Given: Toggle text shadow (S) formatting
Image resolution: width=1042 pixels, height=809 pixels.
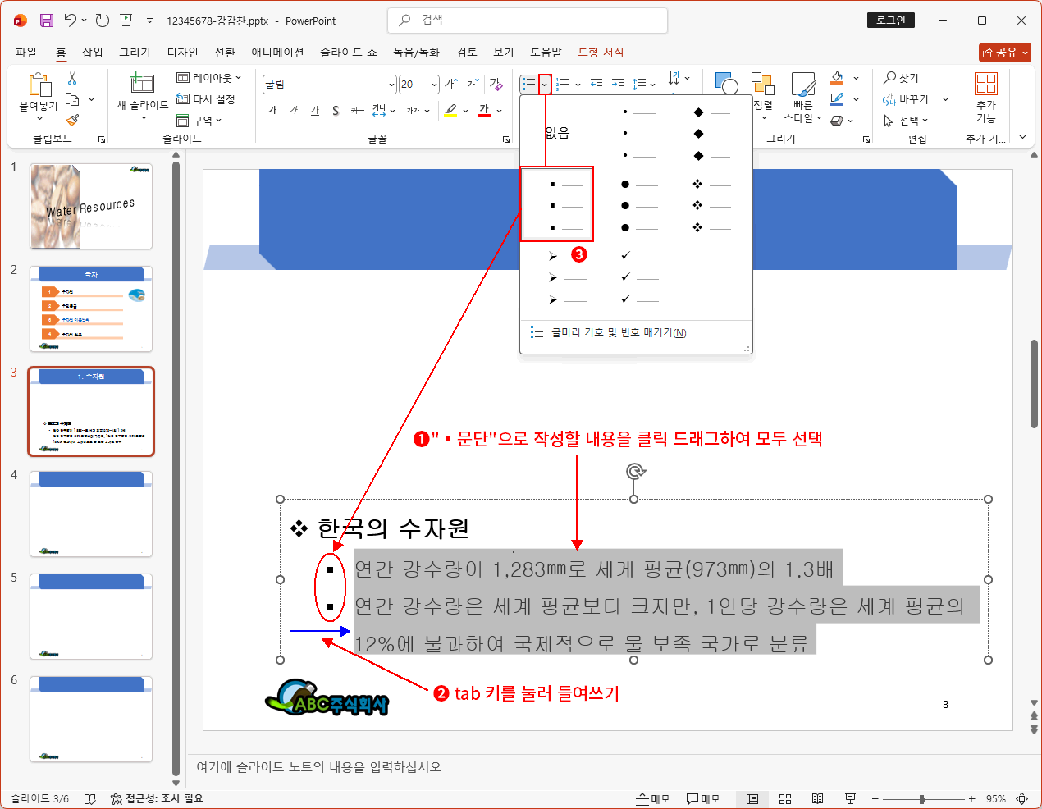Looking at the screenshot, I should point(336,110).
